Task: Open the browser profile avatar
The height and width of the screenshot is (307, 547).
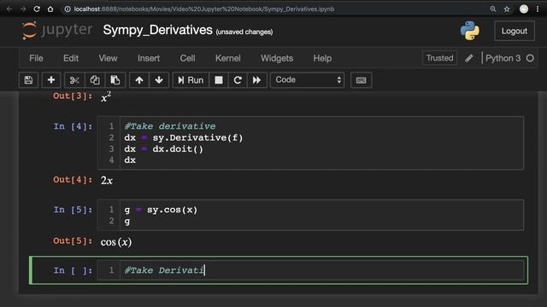Action: click(x=524, y=9)
